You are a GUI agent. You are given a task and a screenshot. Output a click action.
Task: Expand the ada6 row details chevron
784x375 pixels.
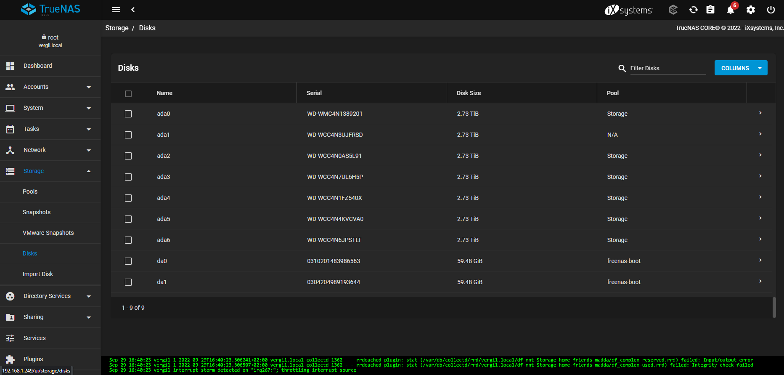[760, 239]
